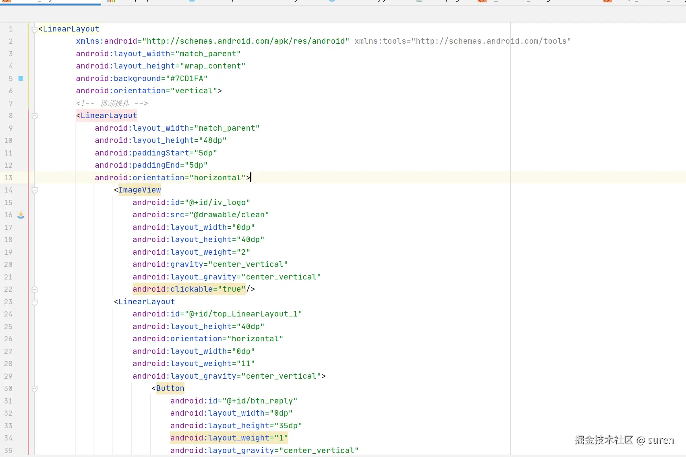This screenshot has width=686, height=457.
Task: Click the xmlns:tools namespace attribute
Action: pos(463,41)
